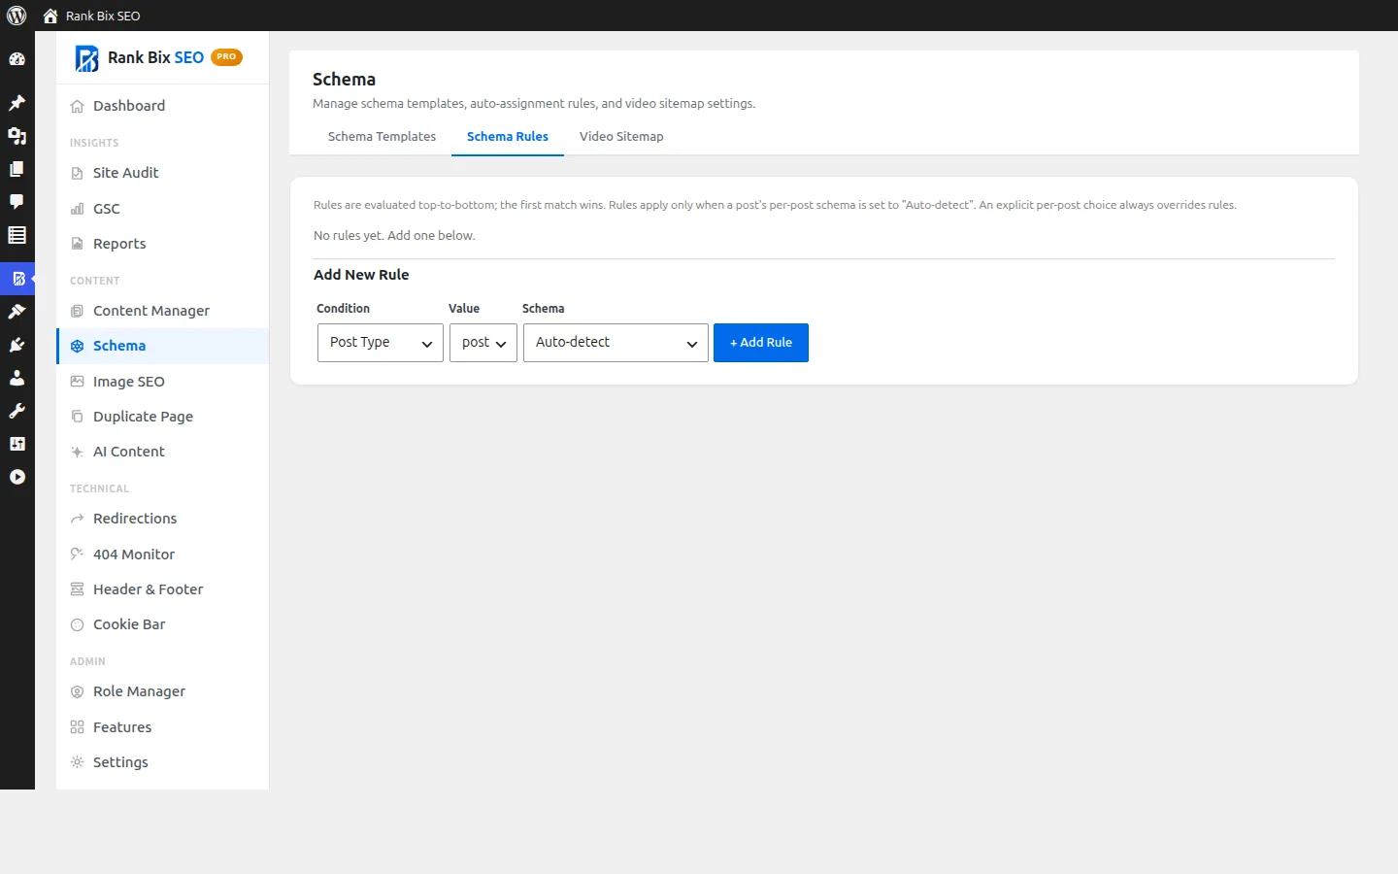
Task: Click the Rank Bix icon in admin sidebar
Action: 17,279
